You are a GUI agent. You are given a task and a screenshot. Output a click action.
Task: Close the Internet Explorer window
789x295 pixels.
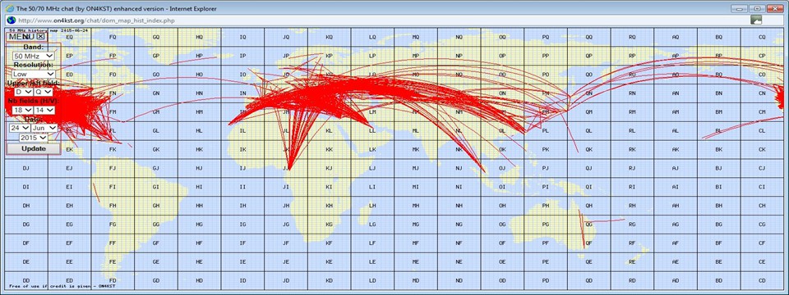pyautogui.click(x=774, y=8)
